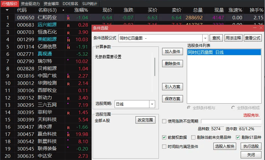The image size is (265, 160).
Task: Click the 计算参数 panel scrollbar
Action: [155, 67]
